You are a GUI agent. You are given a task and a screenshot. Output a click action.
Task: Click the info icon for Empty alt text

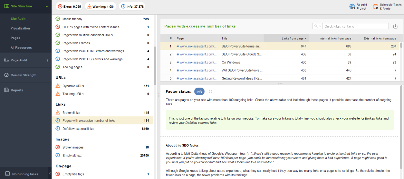pyautogui.click(x=58, y=155)
